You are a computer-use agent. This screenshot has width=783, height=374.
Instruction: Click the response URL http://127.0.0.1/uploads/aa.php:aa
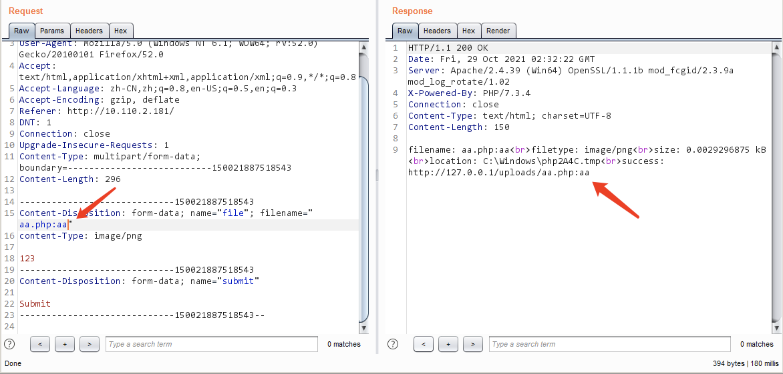coord(499,173)
